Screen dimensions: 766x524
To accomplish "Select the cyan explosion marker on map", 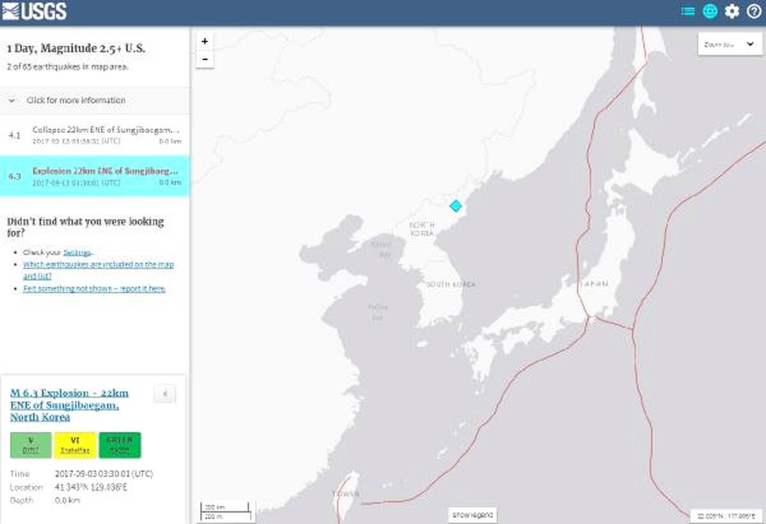I will [455, 205].
